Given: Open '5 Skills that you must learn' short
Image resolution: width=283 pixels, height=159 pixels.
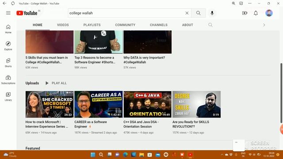Looking at the screenshot, I should coord(46,60).
